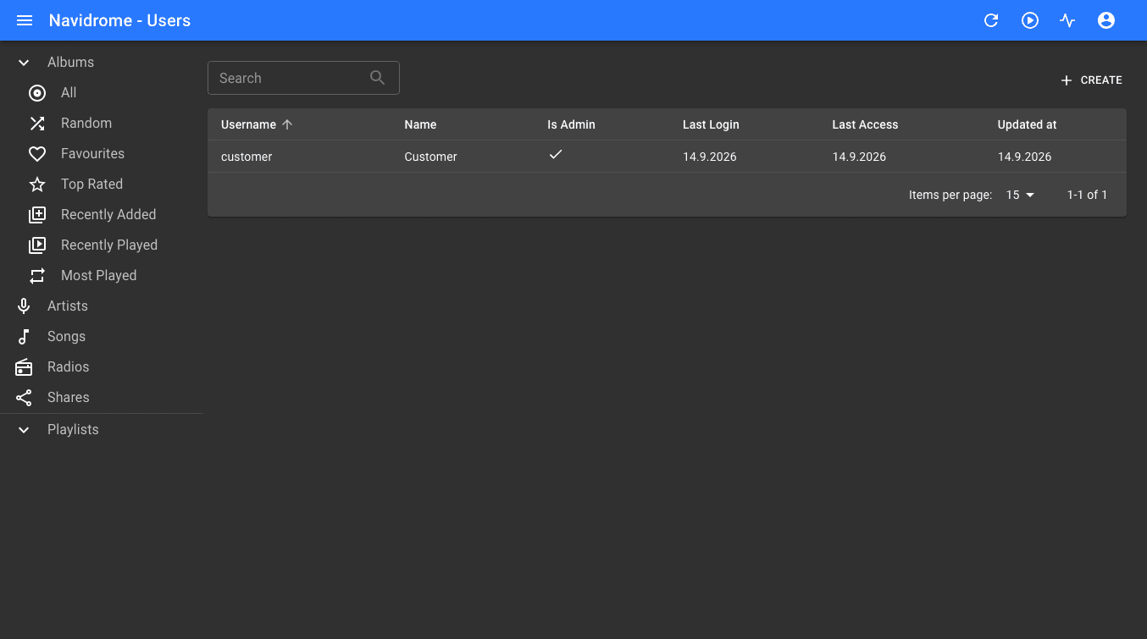Image resolution: width=1147 pixels, height=639 pixels.
Task: Click the Top Rated star icon
Action: [x=37, y=185]
